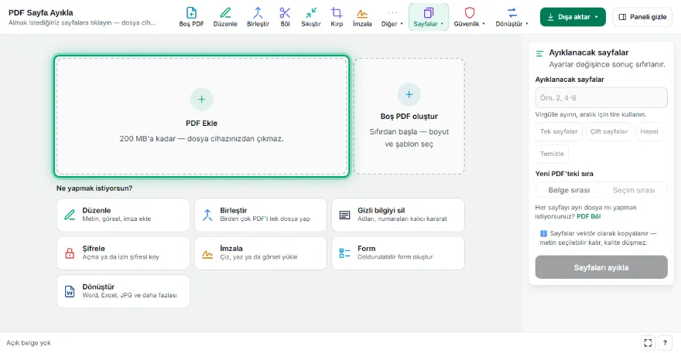Hide the side panel with Paneli gizle
681x353 pixels.
pos(642,17)
